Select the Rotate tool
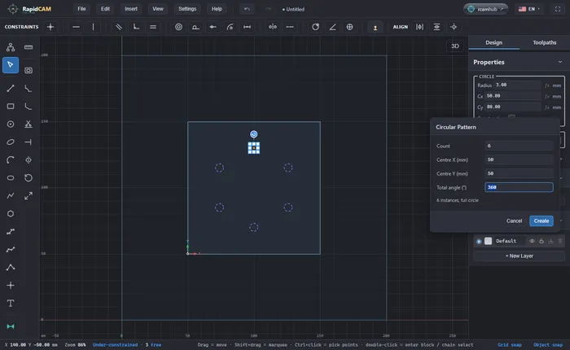 pos(28,177)
